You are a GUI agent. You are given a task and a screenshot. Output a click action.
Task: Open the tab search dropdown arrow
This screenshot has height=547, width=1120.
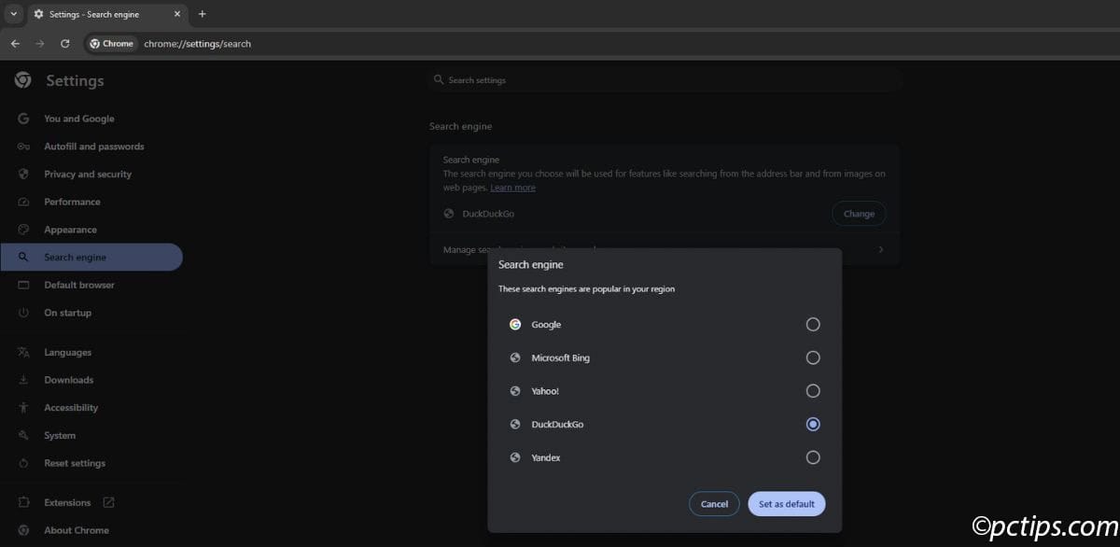13,14
